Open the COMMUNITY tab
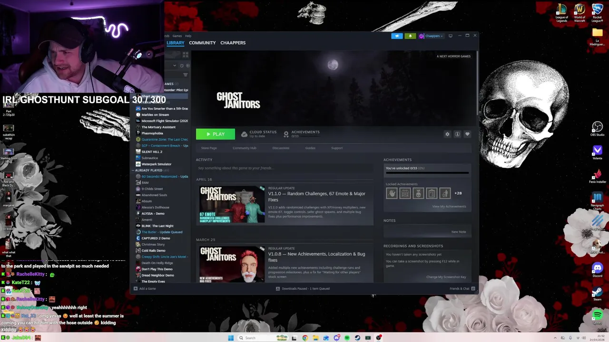This screenshot has height=342, width=609. (202, 43)
